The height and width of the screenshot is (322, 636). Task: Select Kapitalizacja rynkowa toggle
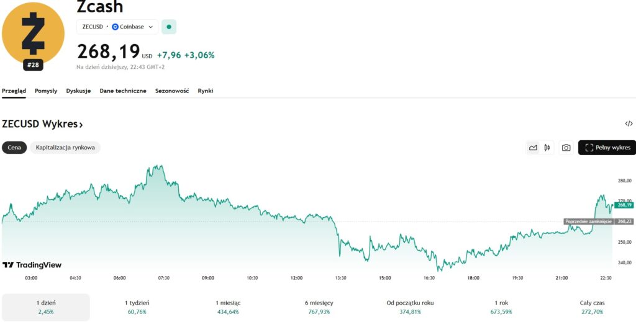tap(65, 148)
